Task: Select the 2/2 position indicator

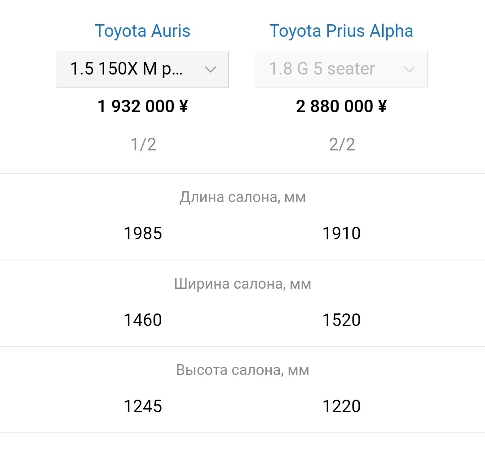Action: click(342, 145)
